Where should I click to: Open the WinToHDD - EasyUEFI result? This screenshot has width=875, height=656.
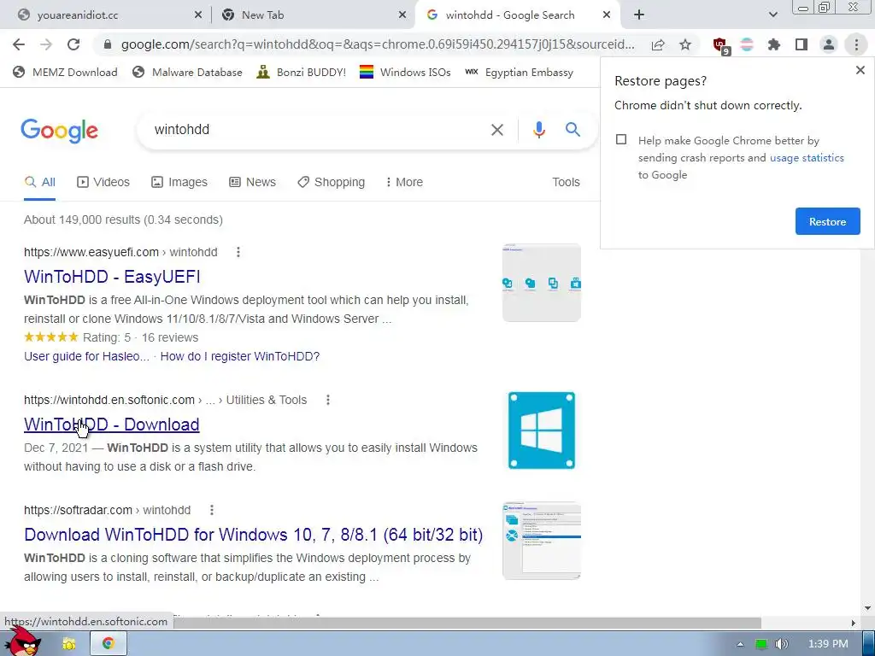[x=112, y=277]
